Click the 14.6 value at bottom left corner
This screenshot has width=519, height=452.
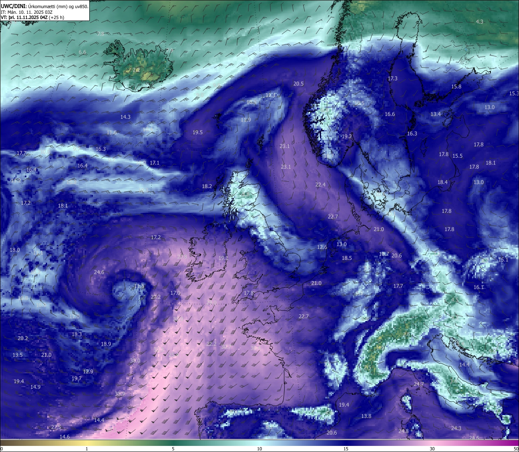pyautogui.click(x=64, y=437)
